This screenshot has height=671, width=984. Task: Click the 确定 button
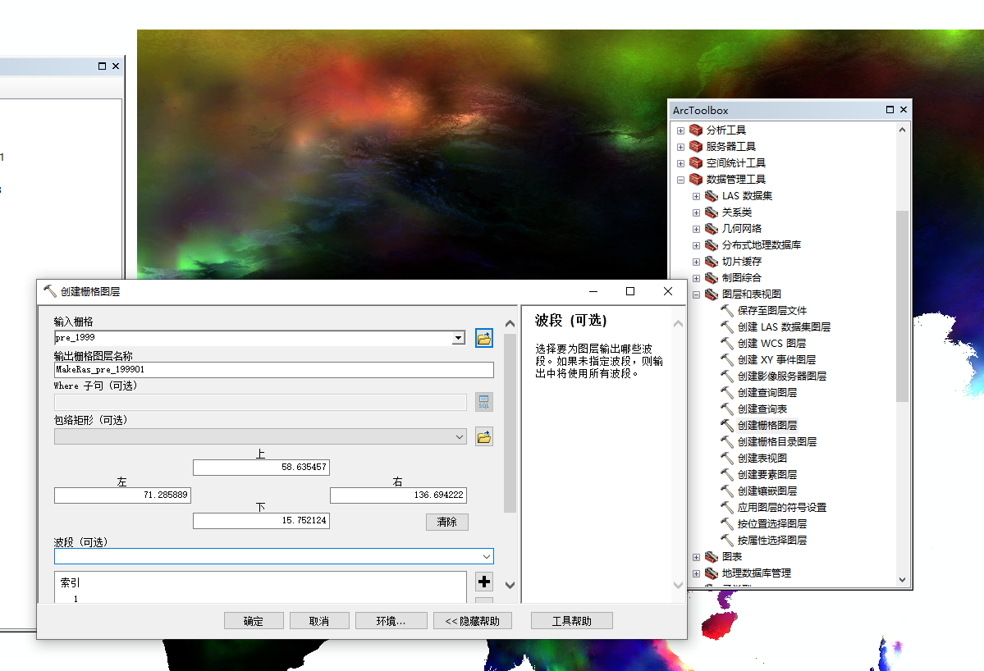tap(254, 621)
